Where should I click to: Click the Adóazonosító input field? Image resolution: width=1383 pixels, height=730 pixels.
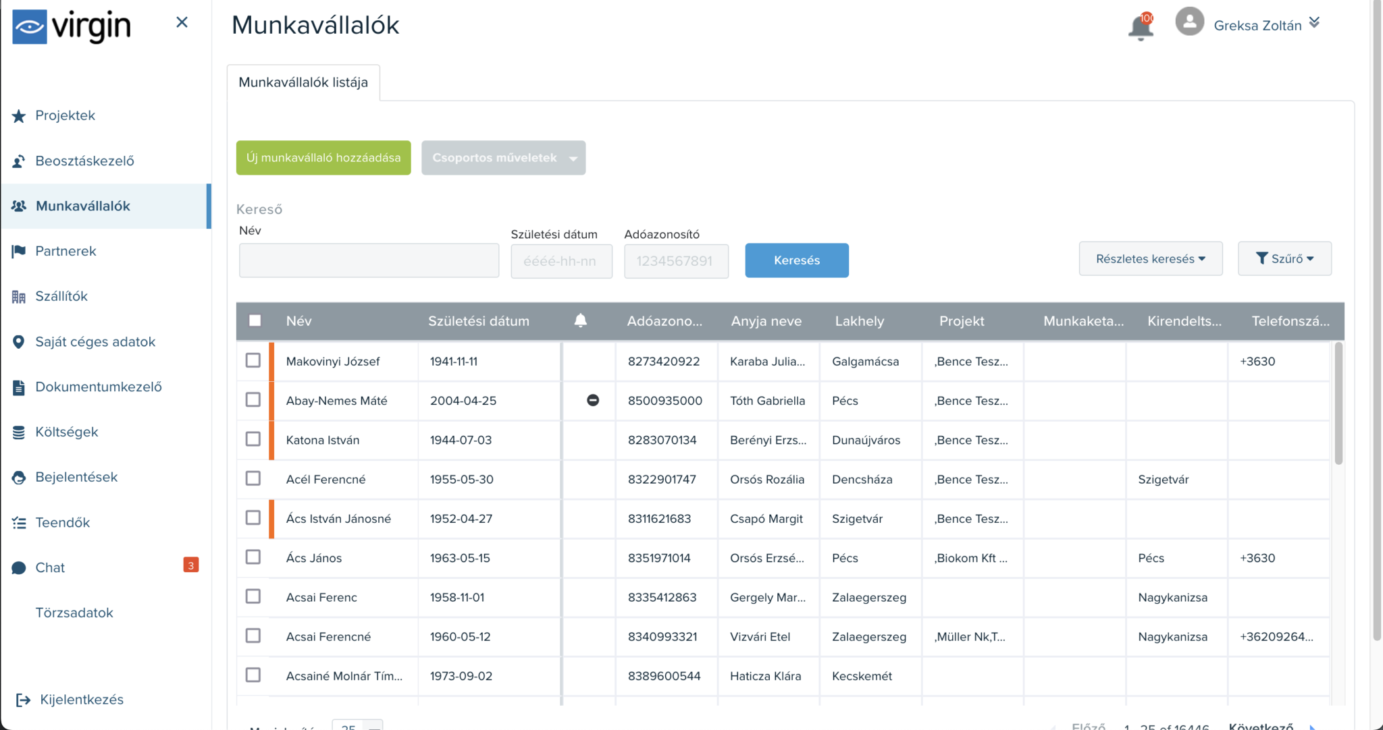676,261
